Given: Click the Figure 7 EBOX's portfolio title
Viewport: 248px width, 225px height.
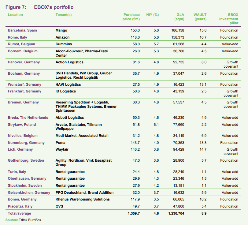Looking at the screenshot, I should [39, 7].
